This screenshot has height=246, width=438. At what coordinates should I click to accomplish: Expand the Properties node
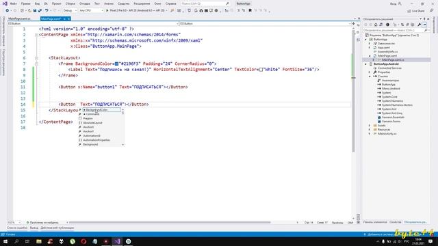click(370, 72)
